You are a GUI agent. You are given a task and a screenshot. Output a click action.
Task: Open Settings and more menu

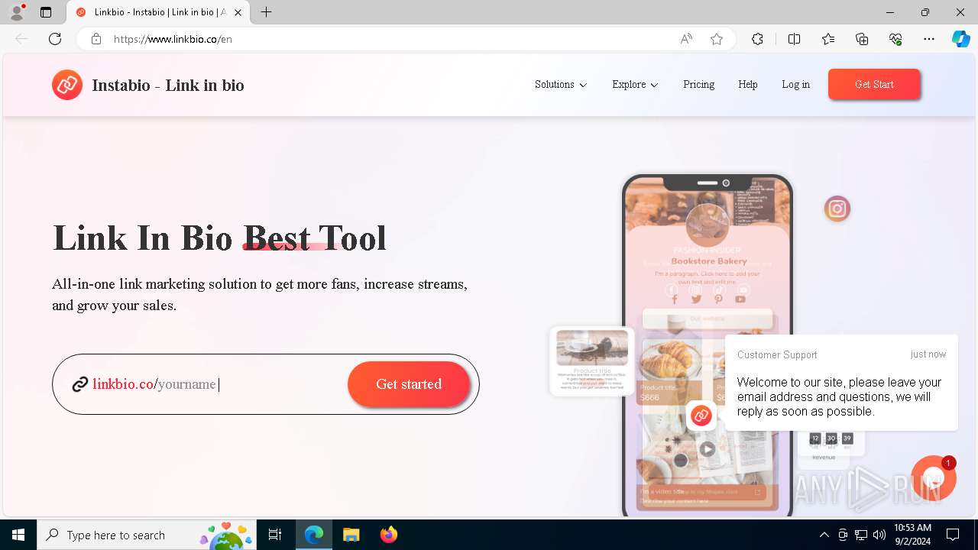click(929, 39)
